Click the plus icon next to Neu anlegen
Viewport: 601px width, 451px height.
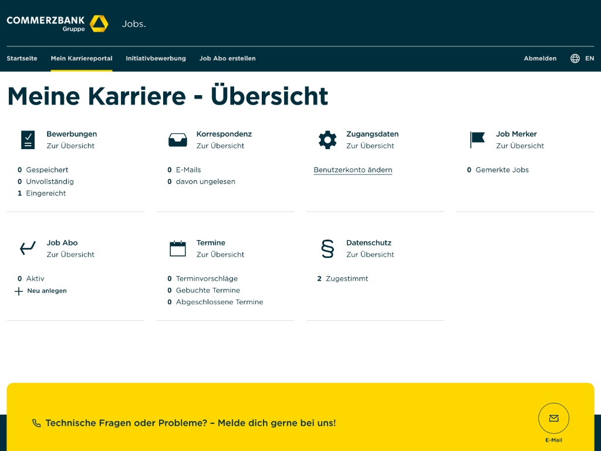tap(18, 291)
